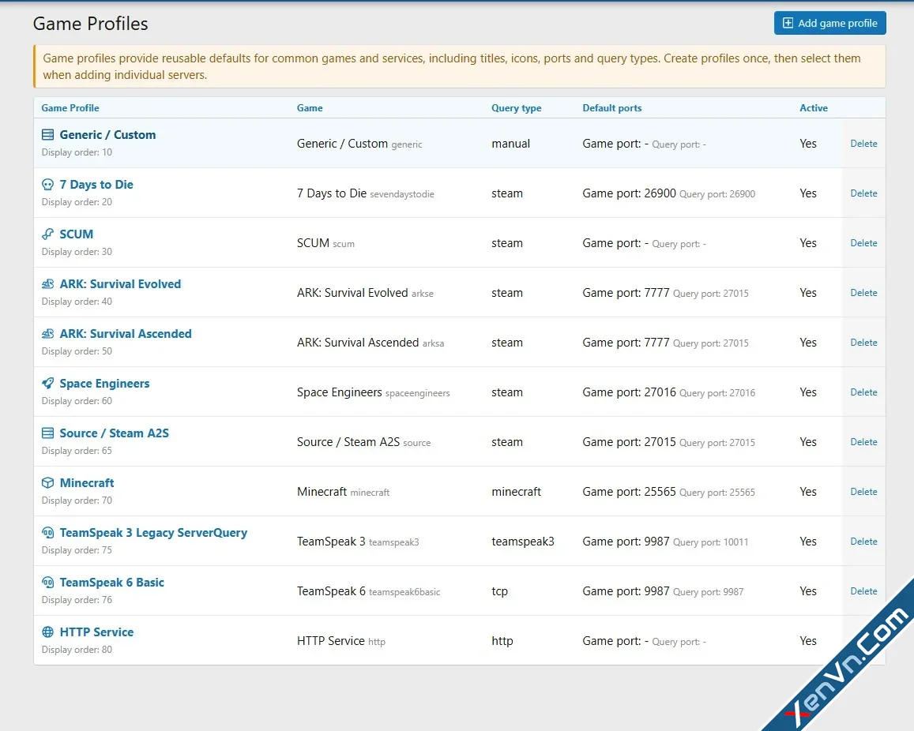Open the Generic / Custom profile
The image size is (914, 731).
(107, 134)
